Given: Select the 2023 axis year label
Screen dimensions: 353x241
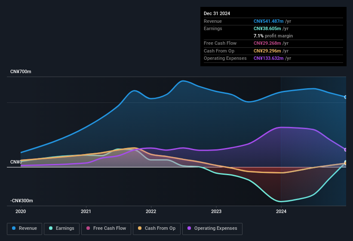Looking at the screenshot, I should 216,211.
